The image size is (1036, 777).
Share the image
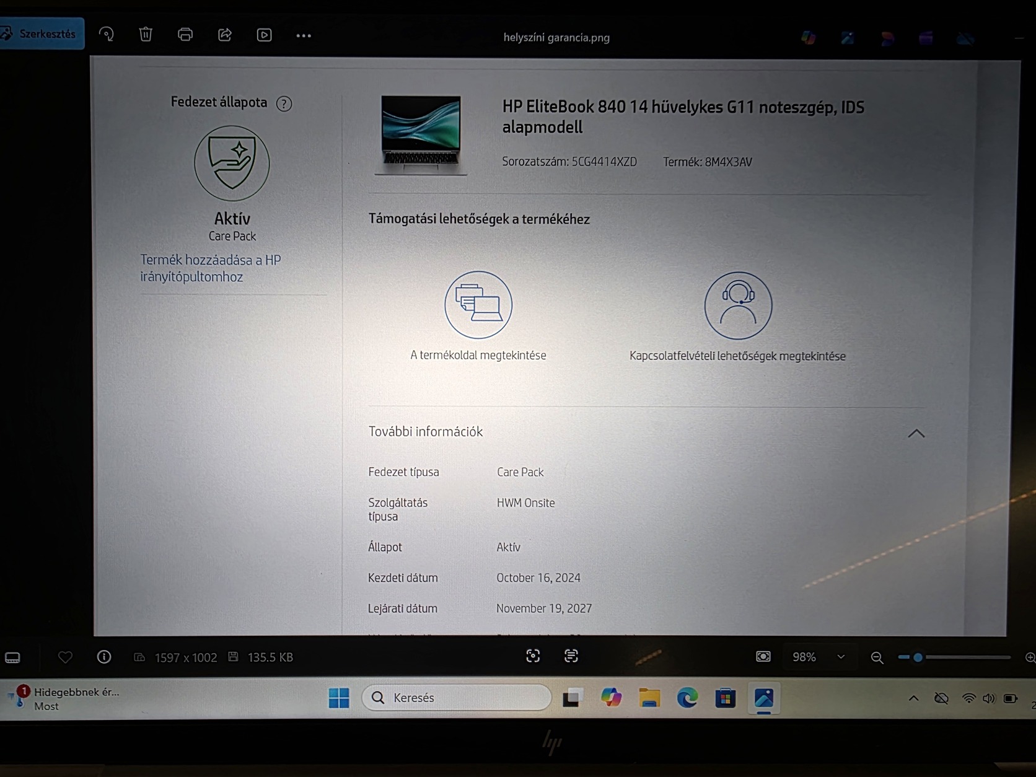pyautogui.click(x=224, y=35)
